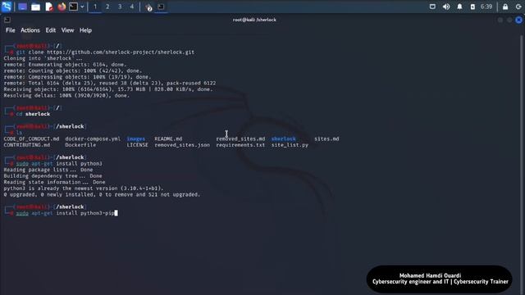Open the File menu
The width and height of the screenshot is (525, 295).
click(x=11, y=30)
